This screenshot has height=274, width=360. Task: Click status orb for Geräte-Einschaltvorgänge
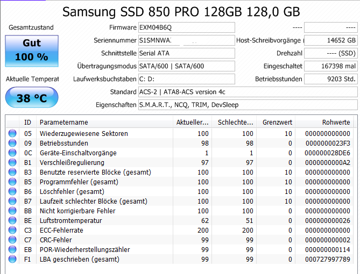pyautogui.click(x=12, y=153)
